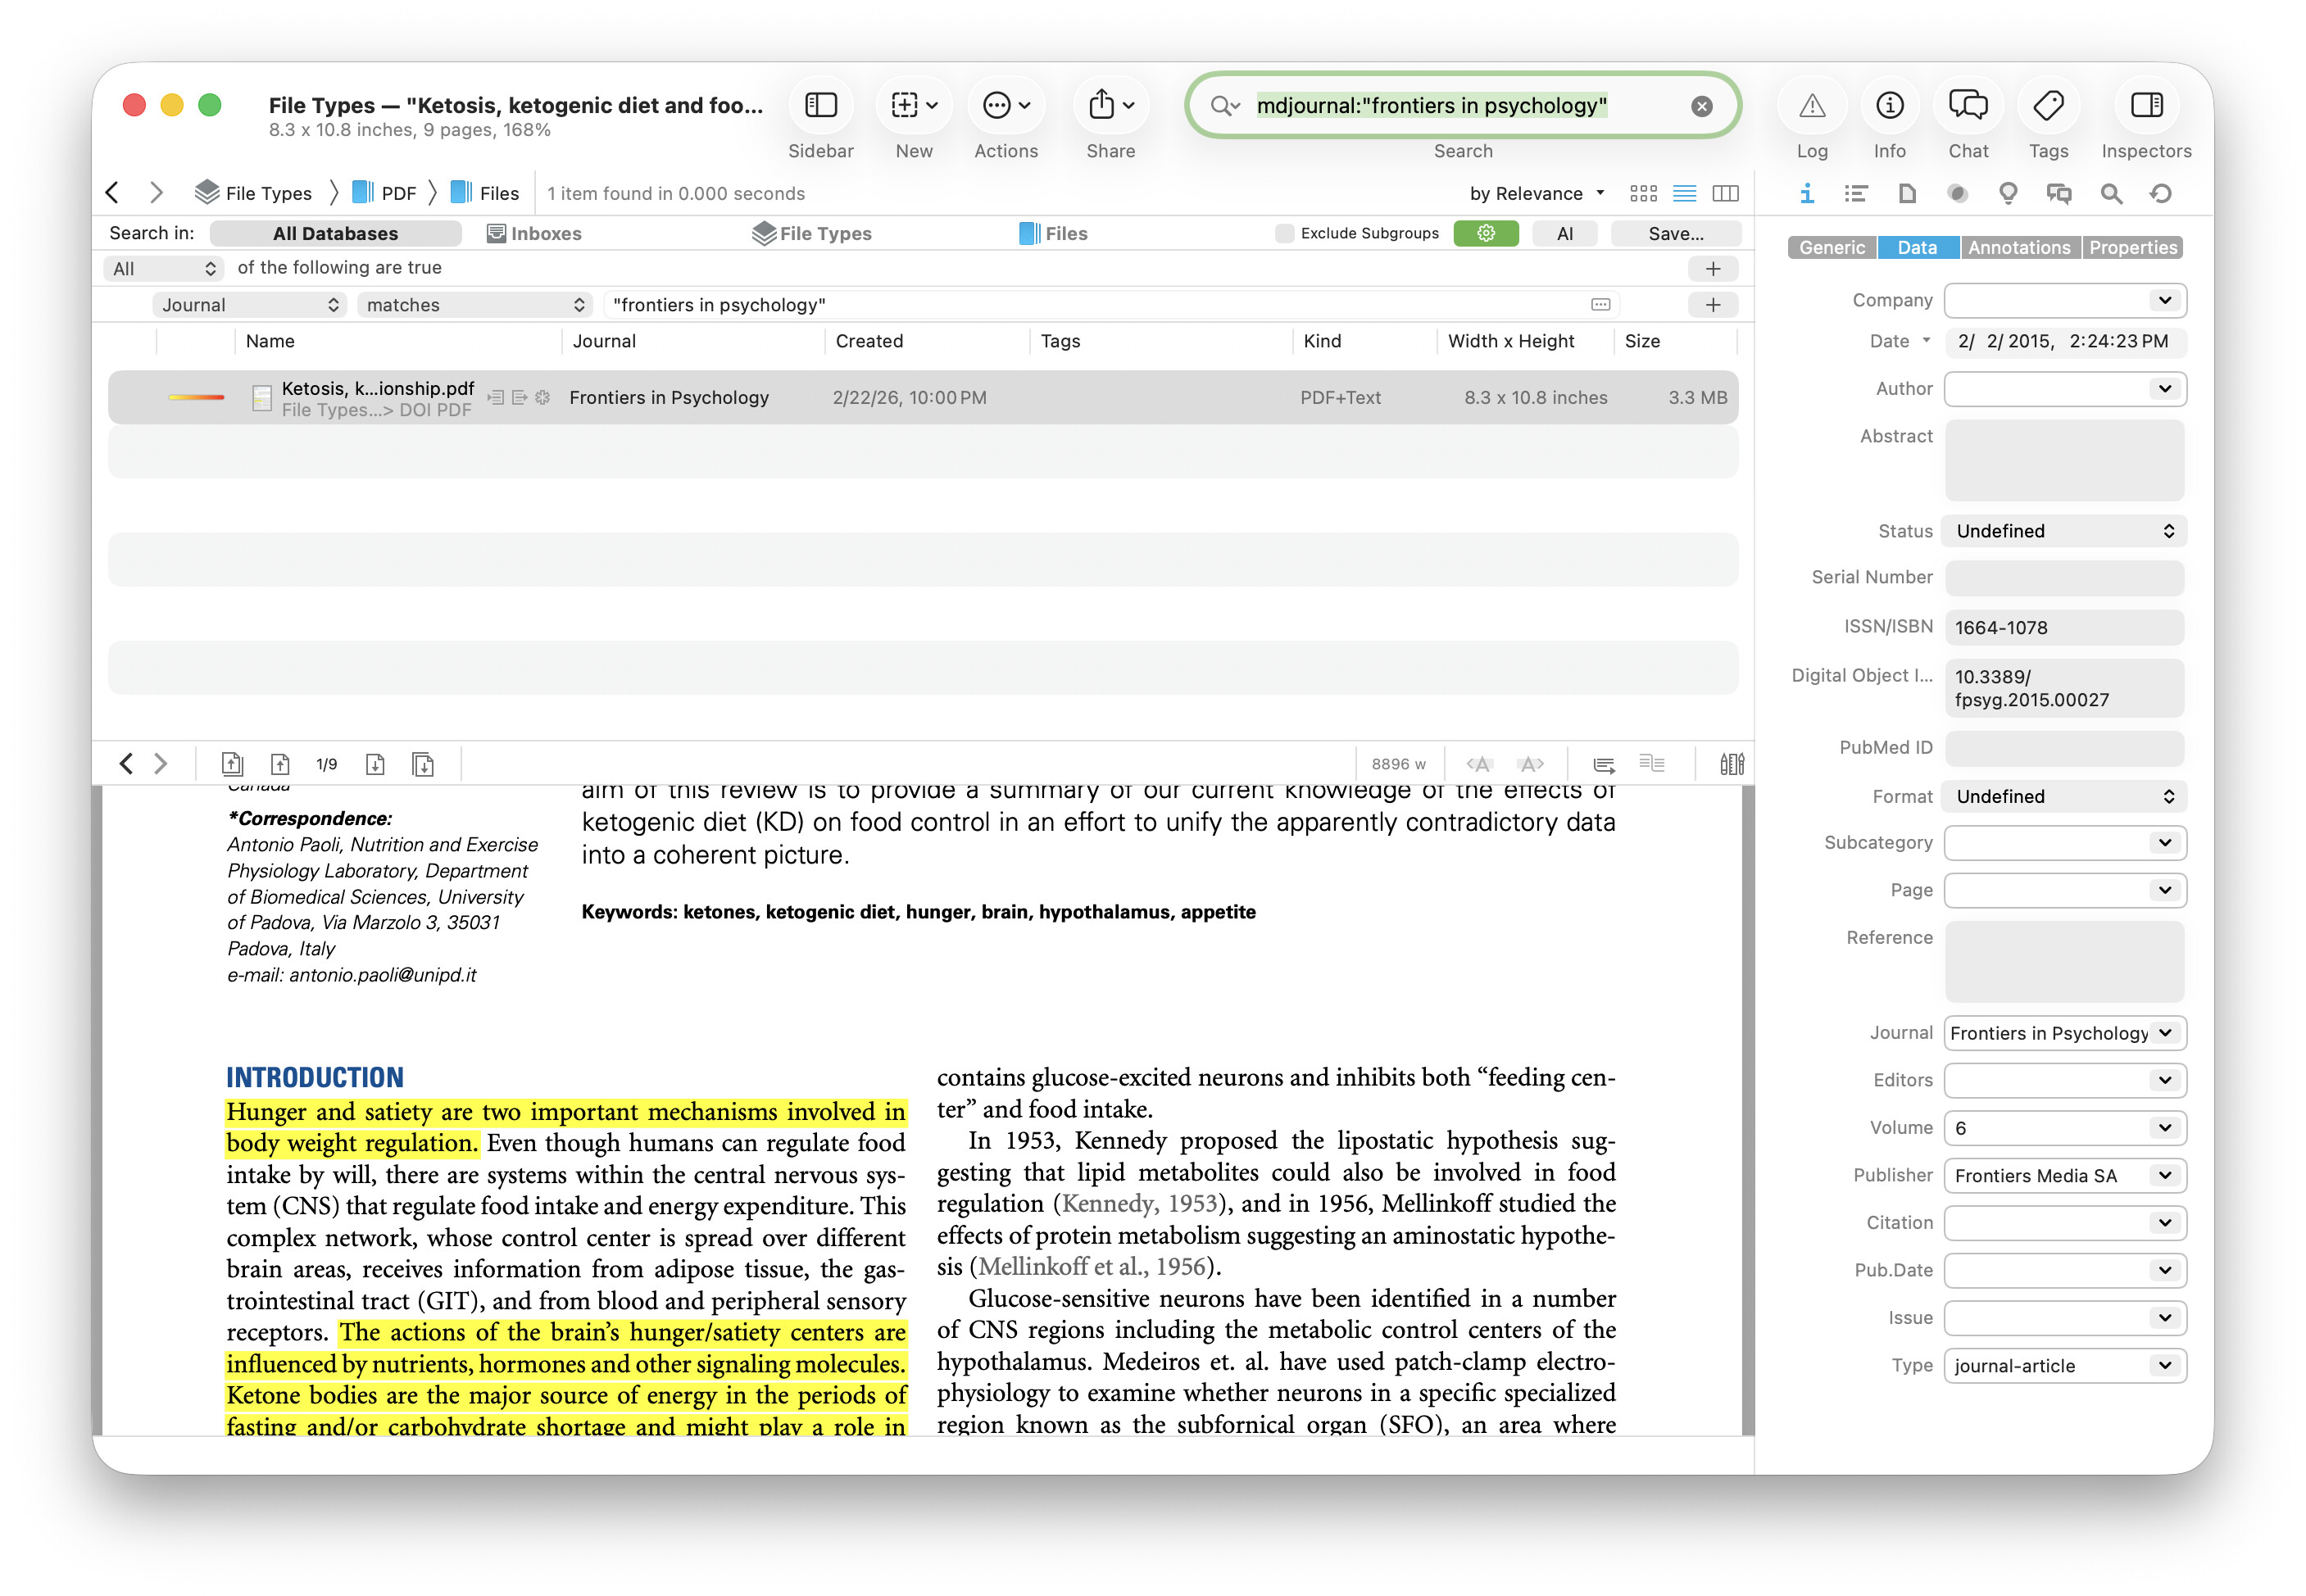Select the Generic inspector tab
Screen dimensions: 2306x1596
click(x=1831, y=247)
